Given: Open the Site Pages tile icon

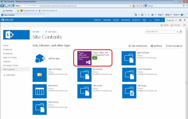Looking at the screenshot, I should coord(129,91).
